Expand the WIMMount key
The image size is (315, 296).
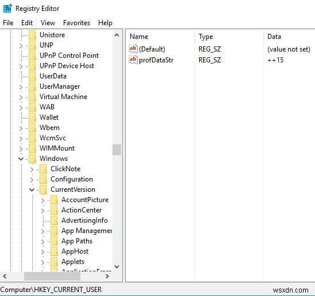pos(21,149)
